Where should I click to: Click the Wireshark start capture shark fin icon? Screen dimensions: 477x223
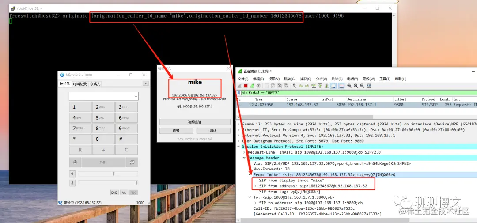pyautogui.click(x=239, y=86)
